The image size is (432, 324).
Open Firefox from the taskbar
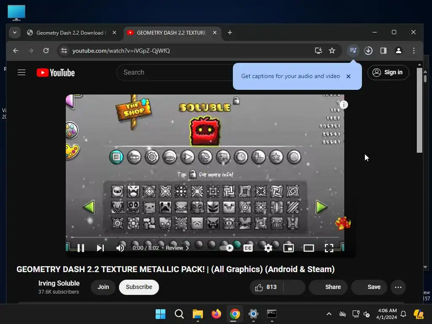[x=216, y=314]
